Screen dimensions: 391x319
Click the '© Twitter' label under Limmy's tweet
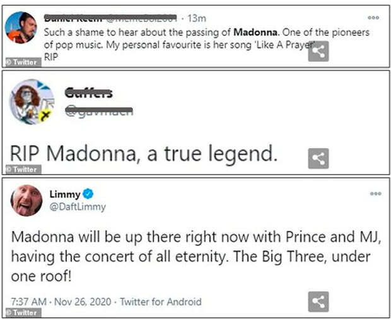[x=21, y=313]
